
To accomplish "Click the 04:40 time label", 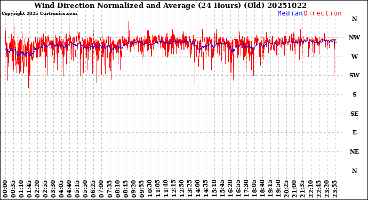I will tap(69, 189).
